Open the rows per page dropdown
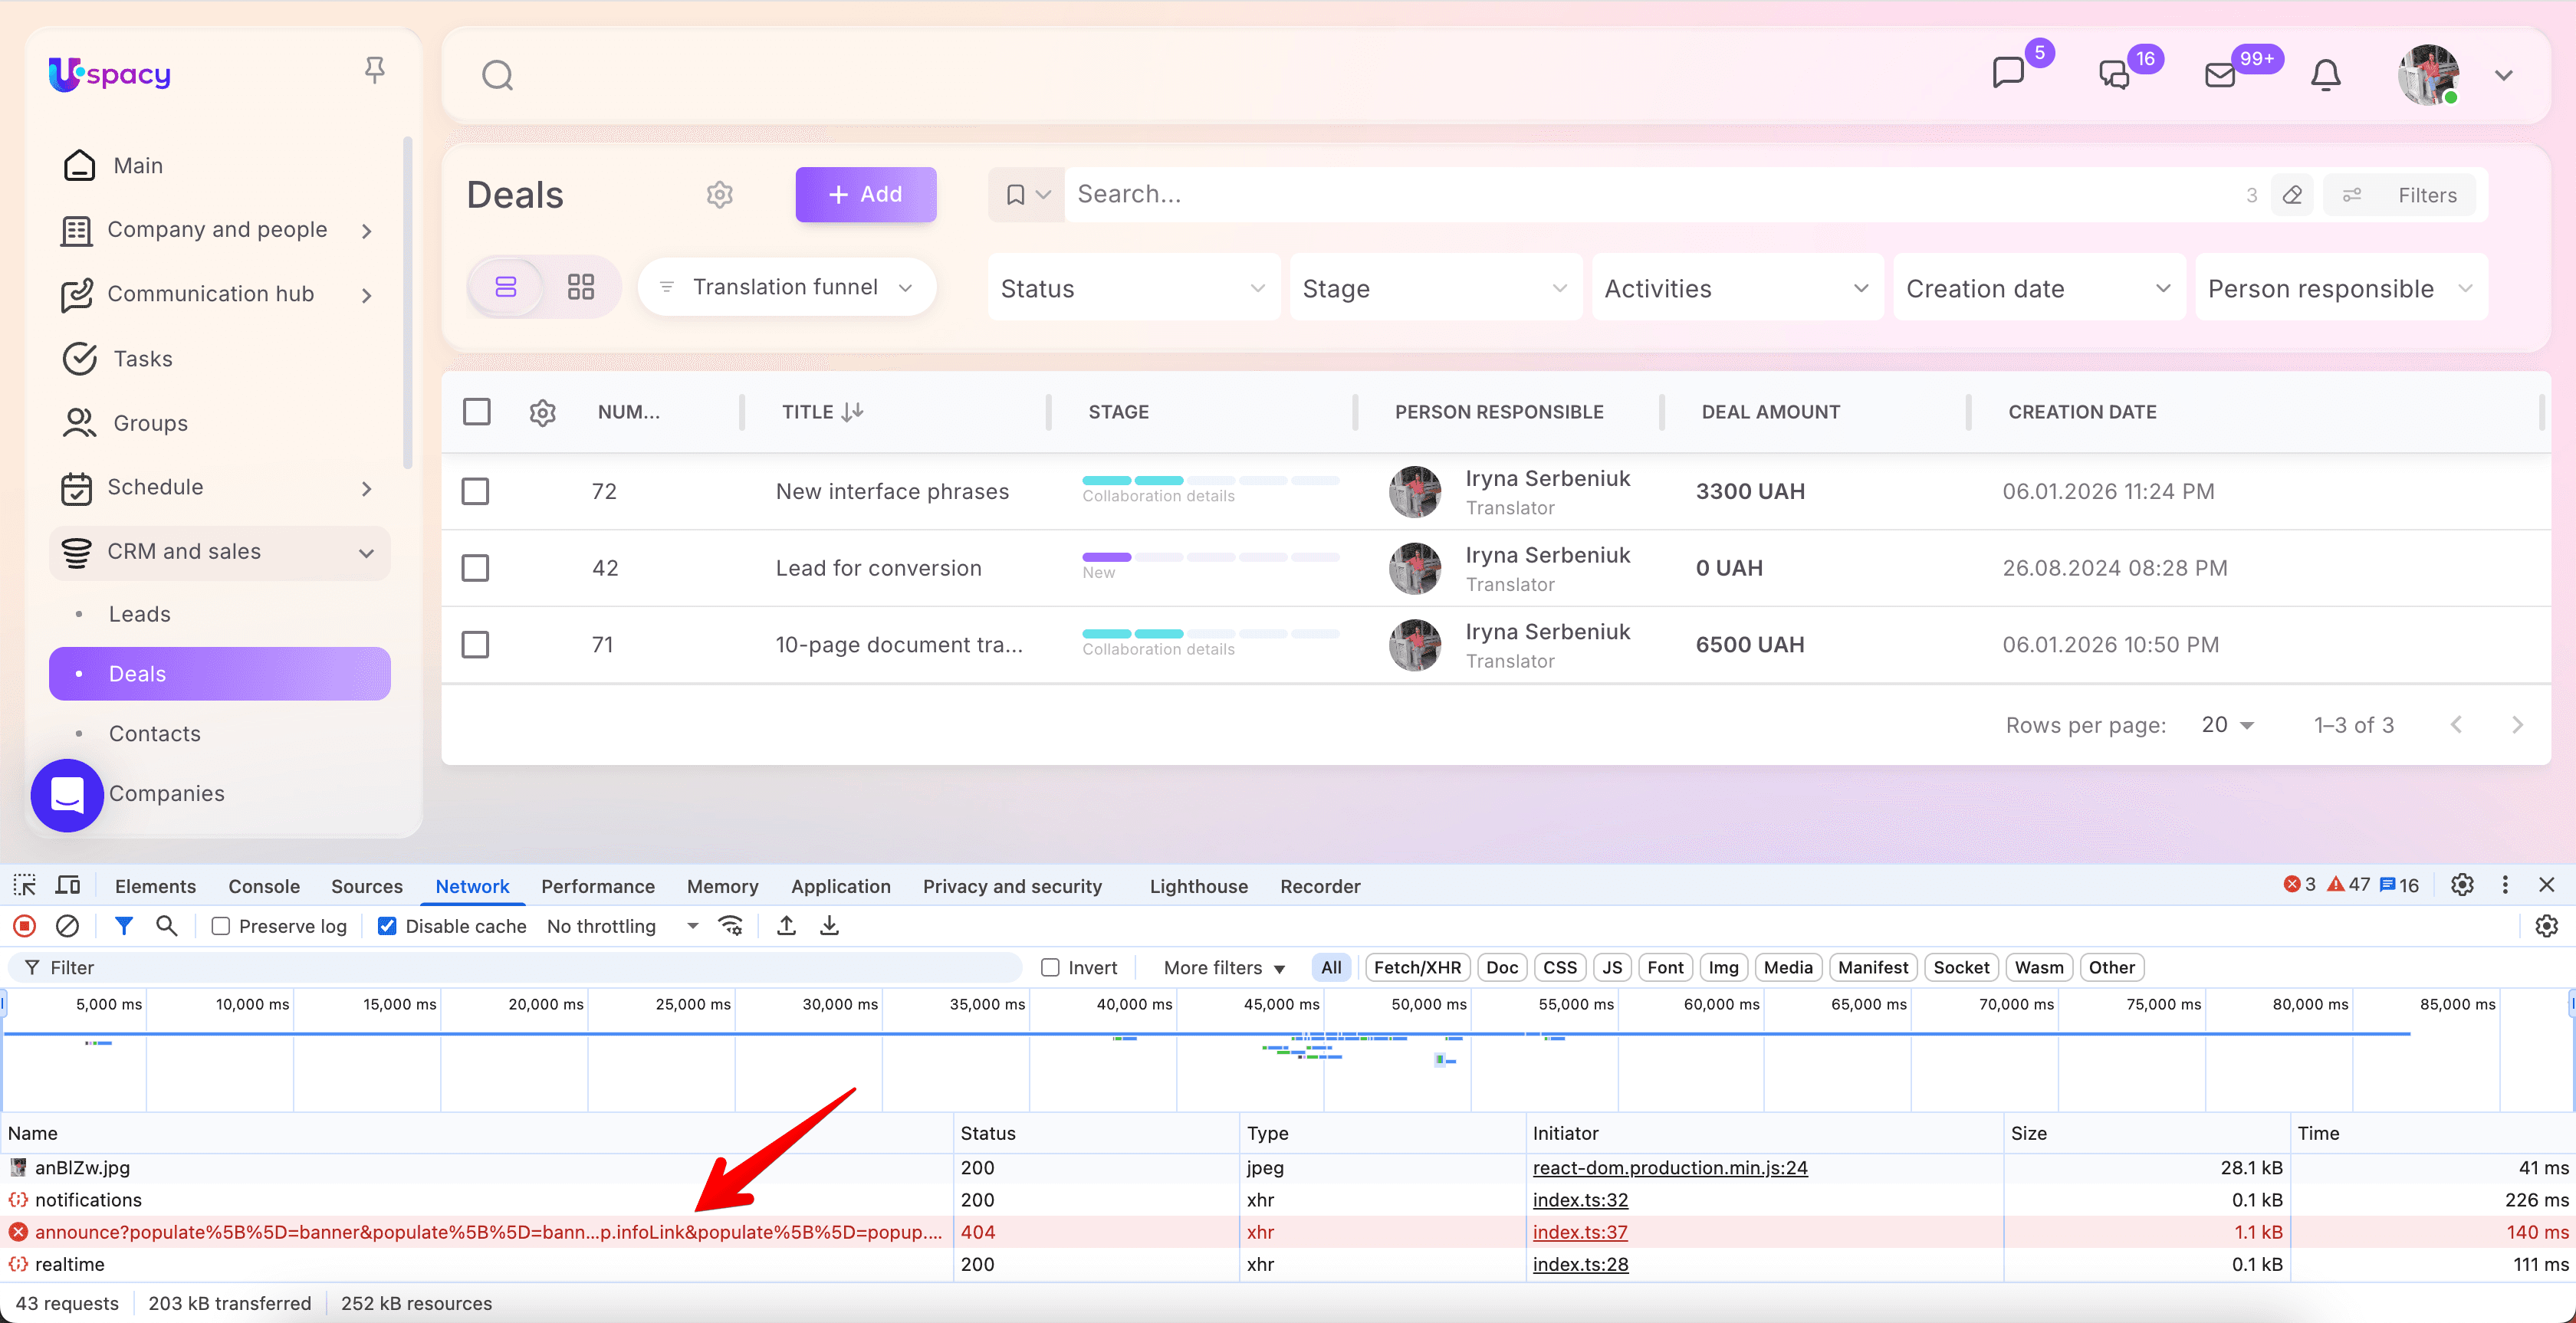The height and width of the screenshot is (1323, 2576). click(2227, 725)
